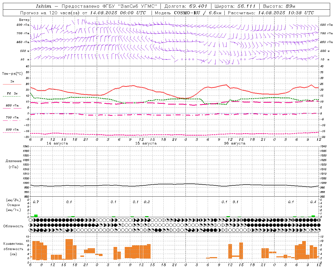
Task: Click the latitude value Широта: 56.111
Action: pyautogui.click(x=235, y=6)
